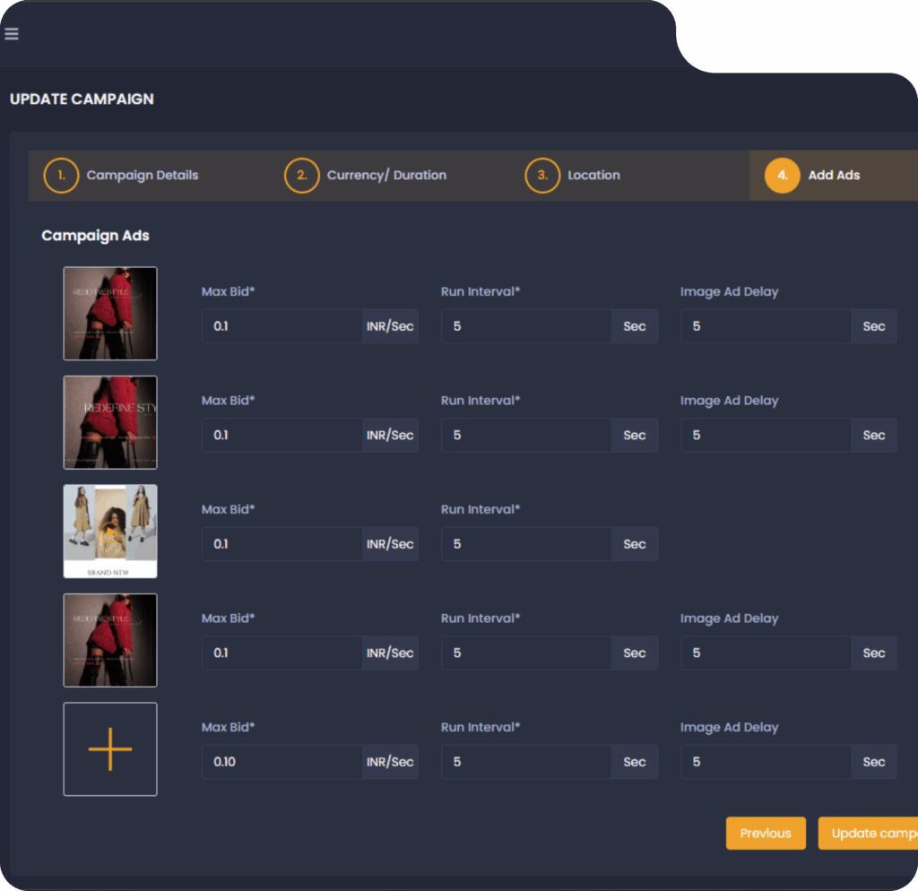Click step 4 circle for Add Ads
This screenshot has height=891, width=918.
(x=782, y=176)
